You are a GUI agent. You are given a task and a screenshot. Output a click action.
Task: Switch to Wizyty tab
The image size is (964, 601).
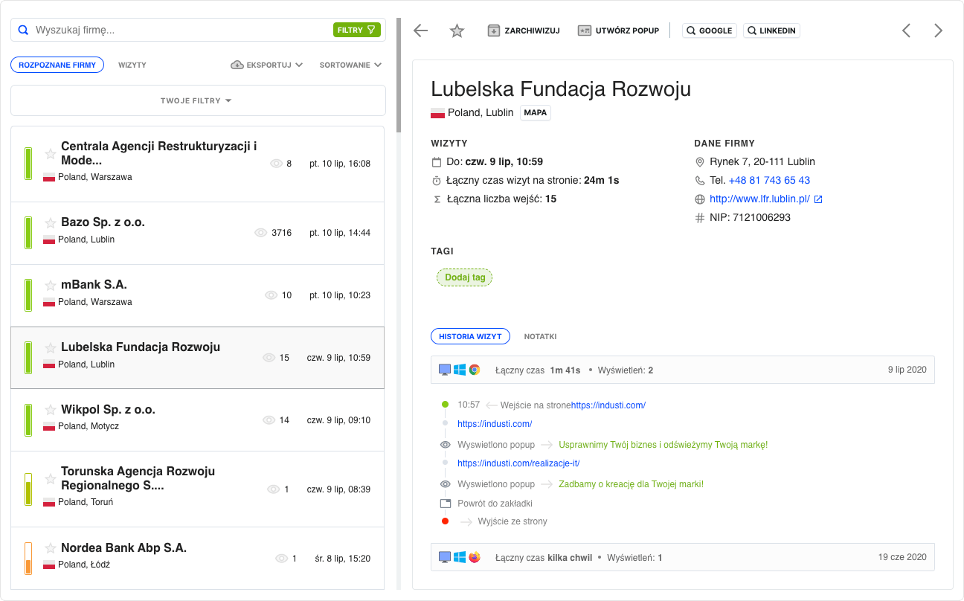(x=132, y=65)
